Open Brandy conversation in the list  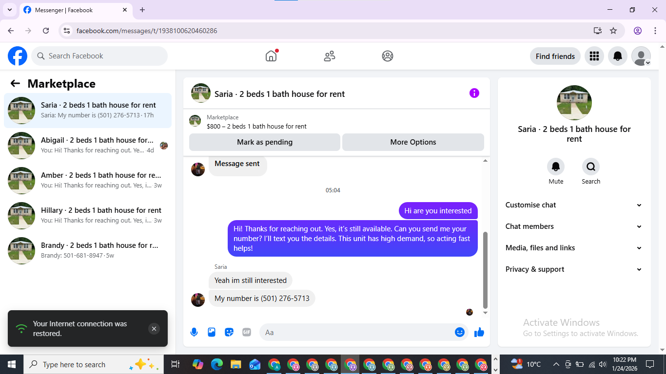pyautogui.click(x=88, y=251)
